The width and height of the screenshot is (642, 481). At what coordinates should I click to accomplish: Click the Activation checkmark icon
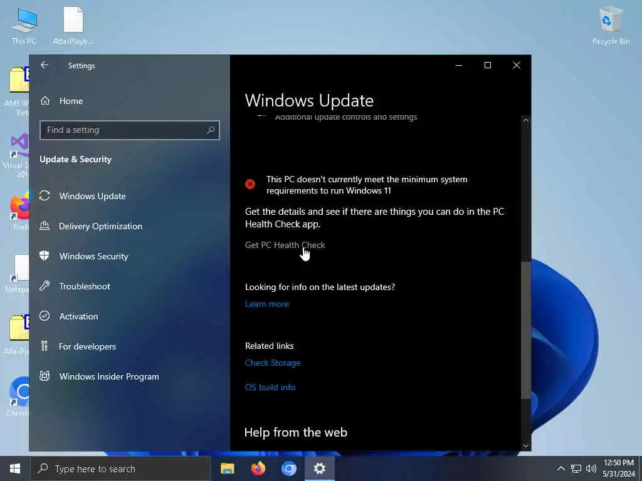pos(45,316)
